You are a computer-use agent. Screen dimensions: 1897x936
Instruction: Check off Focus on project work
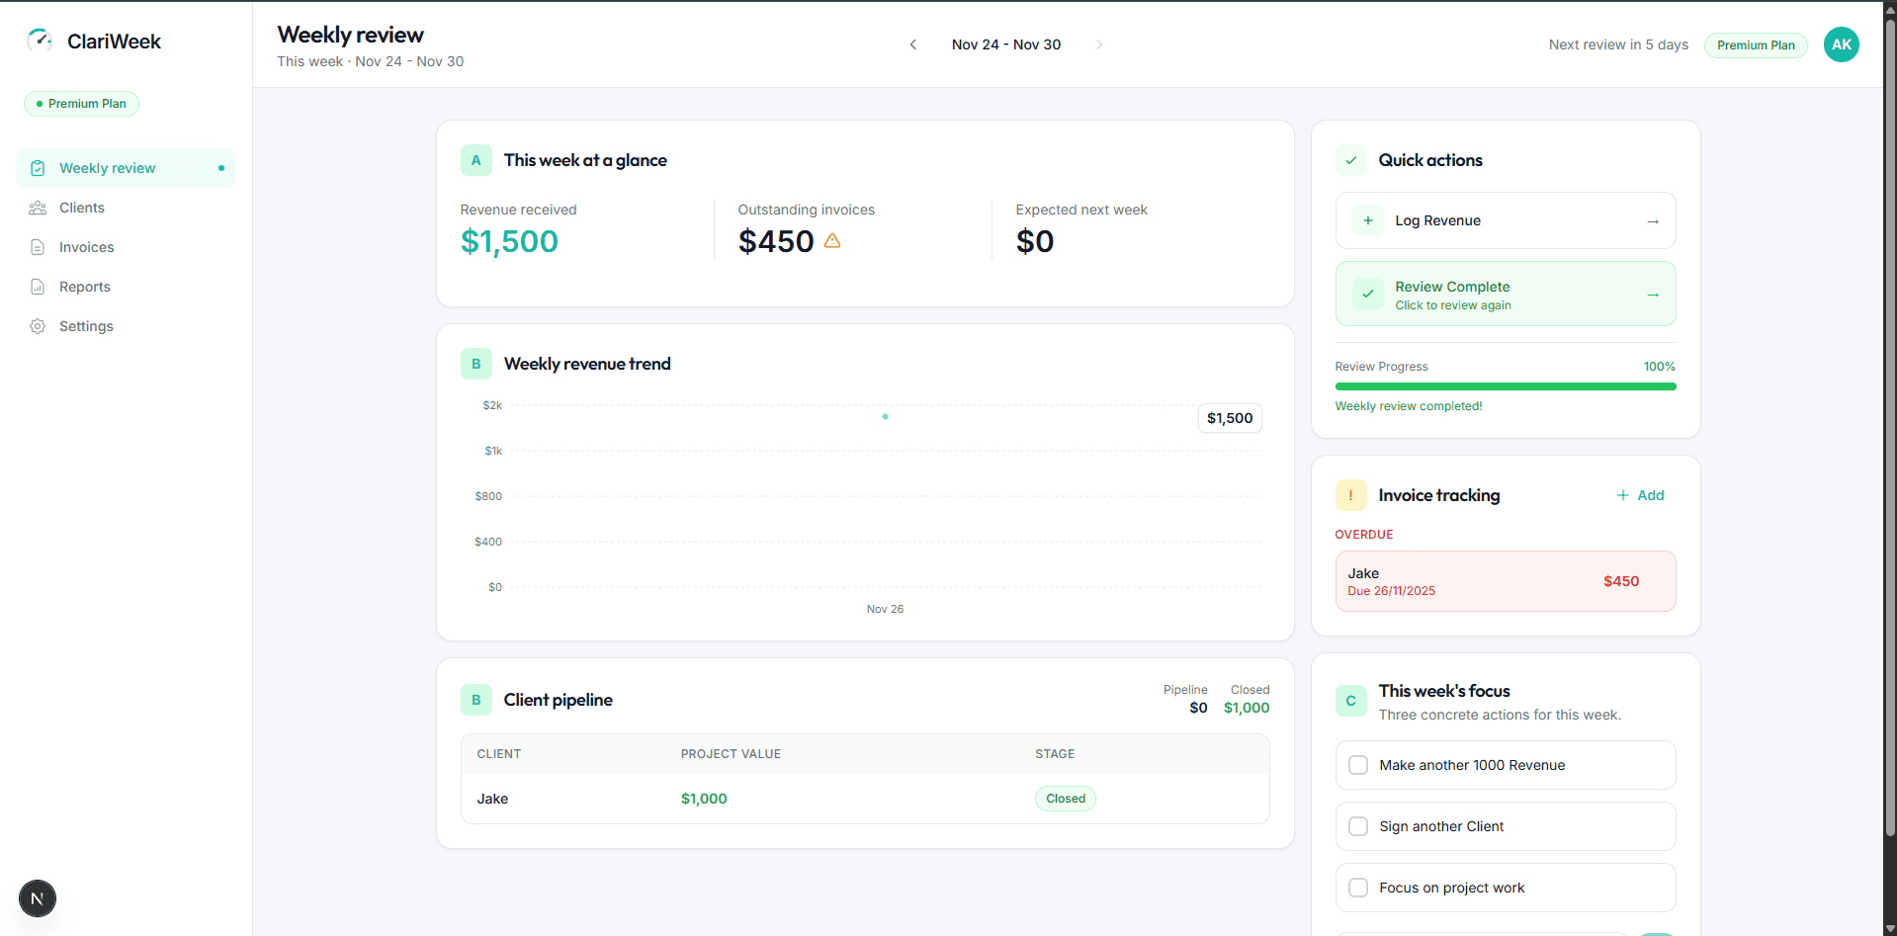coord(1358,888)
